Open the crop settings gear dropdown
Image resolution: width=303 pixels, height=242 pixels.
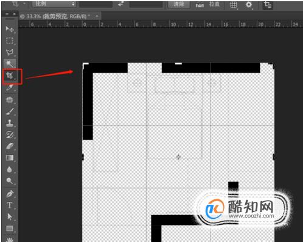click(x=249, y=5)
